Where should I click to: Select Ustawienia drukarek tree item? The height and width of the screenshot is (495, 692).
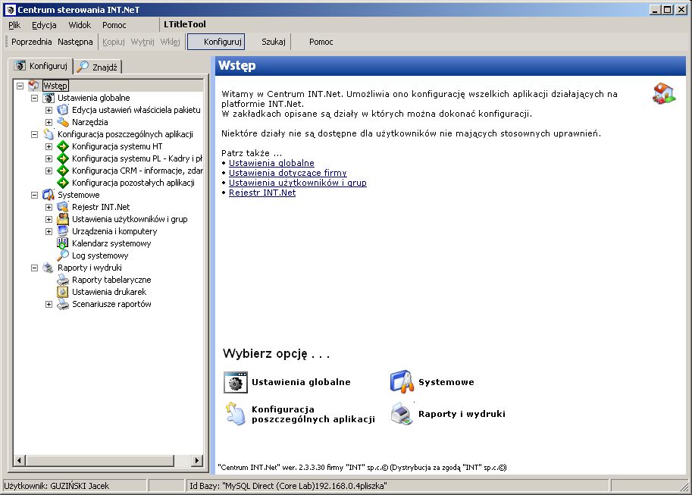(x=109, y=292)
